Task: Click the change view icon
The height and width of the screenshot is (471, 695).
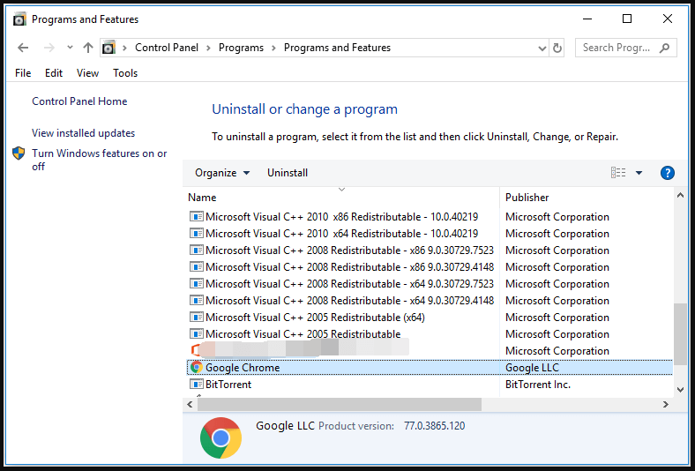Action: pyautogui.click(x=618, y=173)
